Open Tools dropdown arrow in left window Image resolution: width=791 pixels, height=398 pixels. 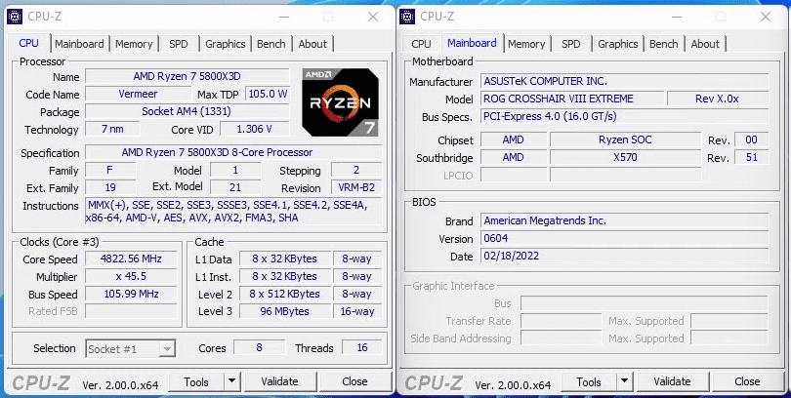232,381
